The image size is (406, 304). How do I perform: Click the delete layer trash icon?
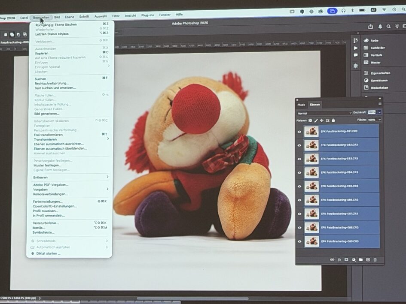click(375, 260)
